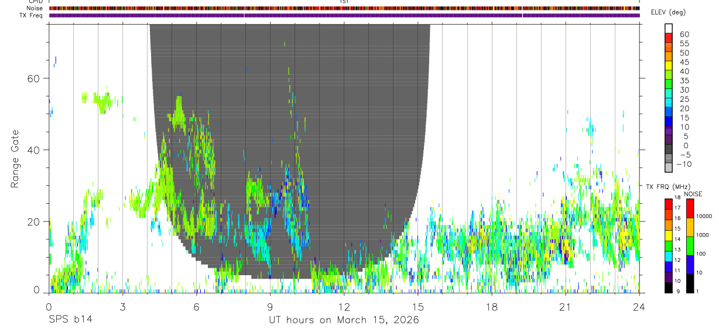Click the NOISE scale label 1000
Screen dimensions: 719x332
coord(703,235)
